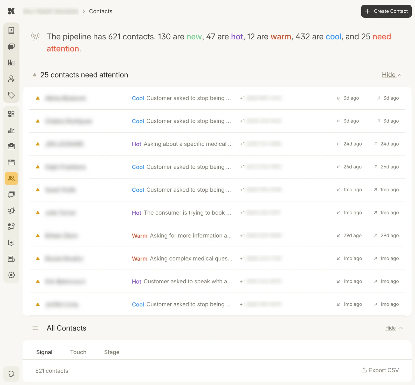Image resolution: width=415 pixels, height=385 pixels.
Task: Click the Cool label in the 26d ago row
Action: (x=138, y=167)
